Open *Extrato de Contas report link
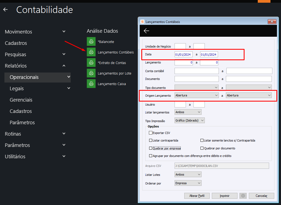This screenshot has height=205, width=281. tap(112, 63)
